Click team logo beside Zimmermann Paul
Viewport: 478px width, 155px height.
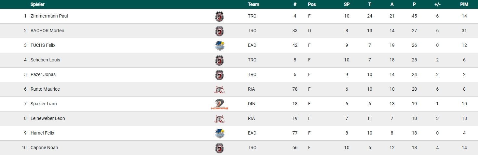(219, 16)
